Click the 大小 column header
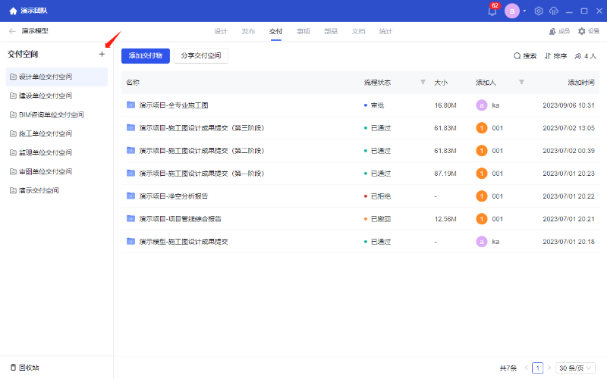Viewport: 607px width, 379px height. (x=441, y=83)
